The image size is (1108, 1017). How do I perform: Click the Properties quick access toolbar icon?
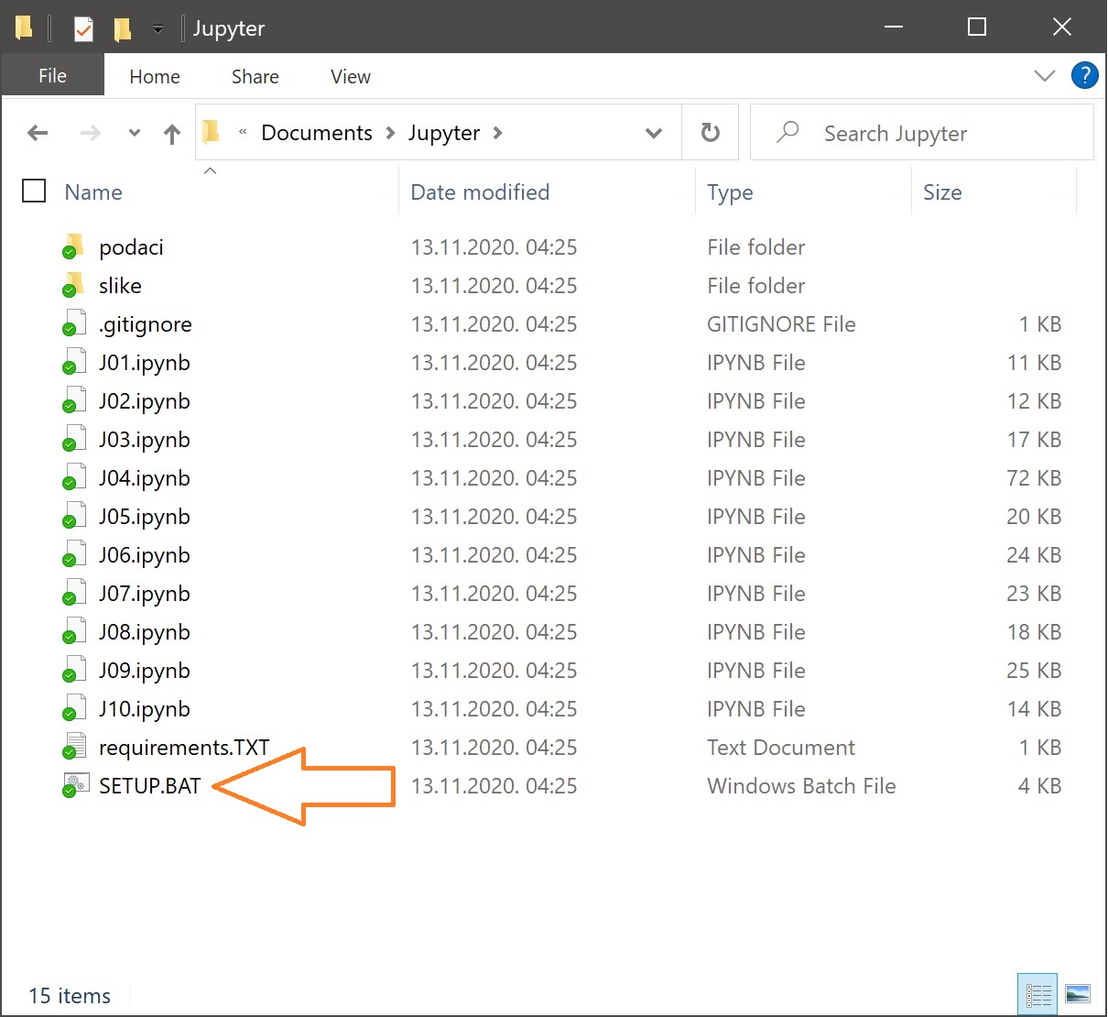83,28
